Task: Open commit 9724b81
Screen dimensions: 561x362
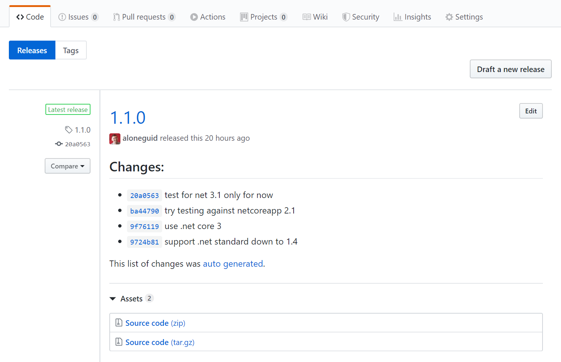Action: (x=144, y=242)
